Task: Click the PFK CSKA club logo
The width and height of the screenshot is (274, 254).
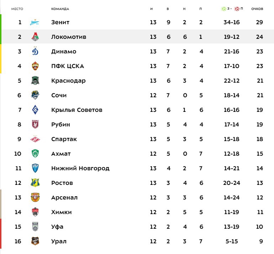Action: [35, 66]
